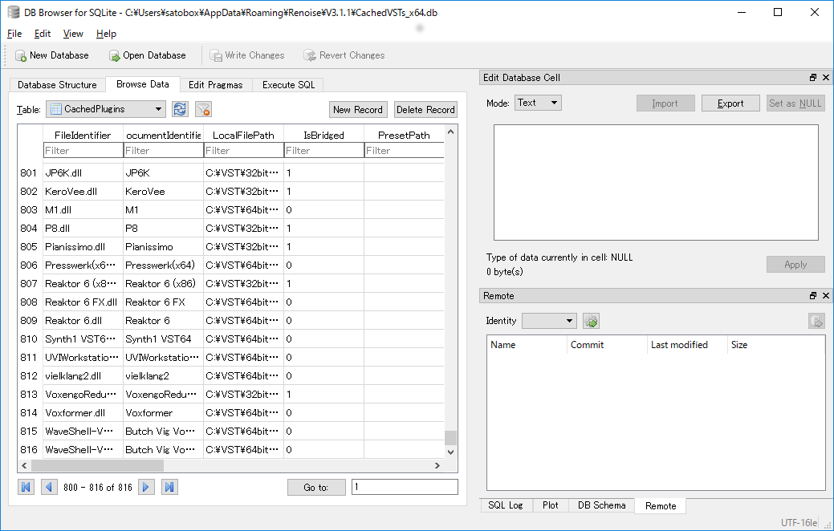Image resolution: width=834 pixels, height=531 pixels.
Task: Click the cell editor text area
Action: [x=656, y=182]
